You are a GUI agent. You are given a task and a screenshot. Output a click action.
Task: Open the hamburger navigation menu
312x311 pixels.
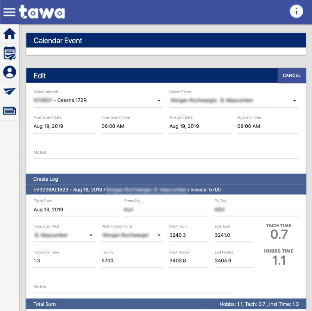tap(9, 12)
